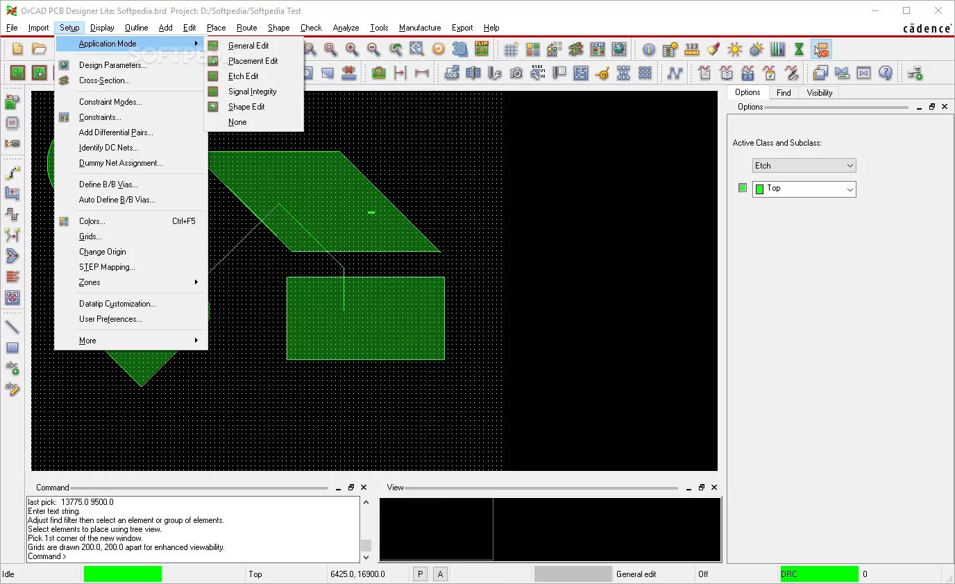Toggle the Options panel subclass visibility swatch
This screenshot has height=584, width=955.
742,187
